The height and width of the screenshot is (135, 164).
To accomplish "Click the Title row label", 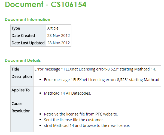I will 15,69.
